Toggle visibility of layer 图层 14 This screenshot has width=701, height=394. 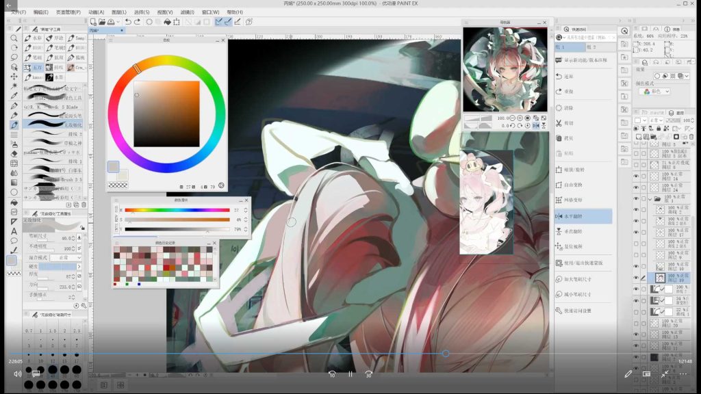point(636,176)
